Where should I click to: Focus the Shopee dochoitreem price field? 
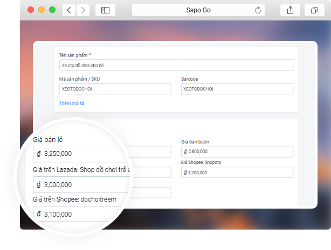(x=81, y=214)
